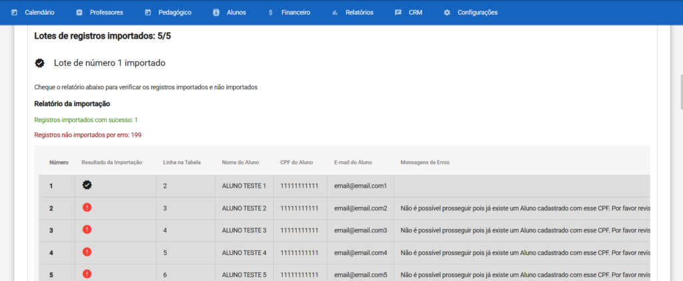Click the verified badge beside Lote de número 1
This screenshot has height=281, width=683.
coord(40,63)
